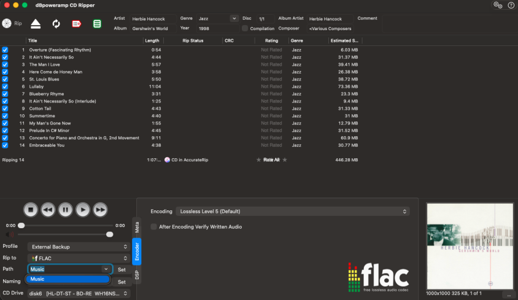Click the green list icon in toolbar
The image size is (518, 300).
click(x=97, y=24)
